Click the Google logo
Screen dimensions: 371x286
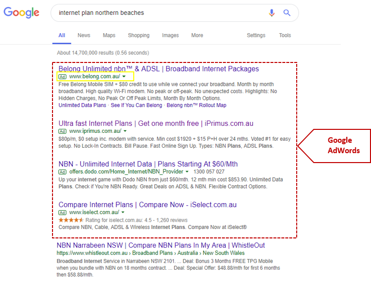tap(21, 12)
